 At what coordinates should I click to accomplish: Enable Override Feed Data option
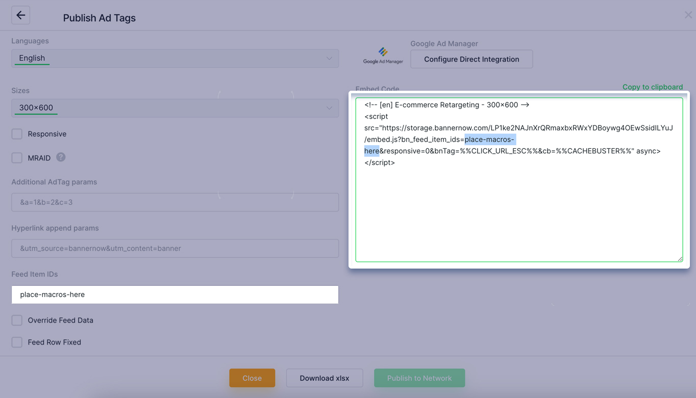17,321
